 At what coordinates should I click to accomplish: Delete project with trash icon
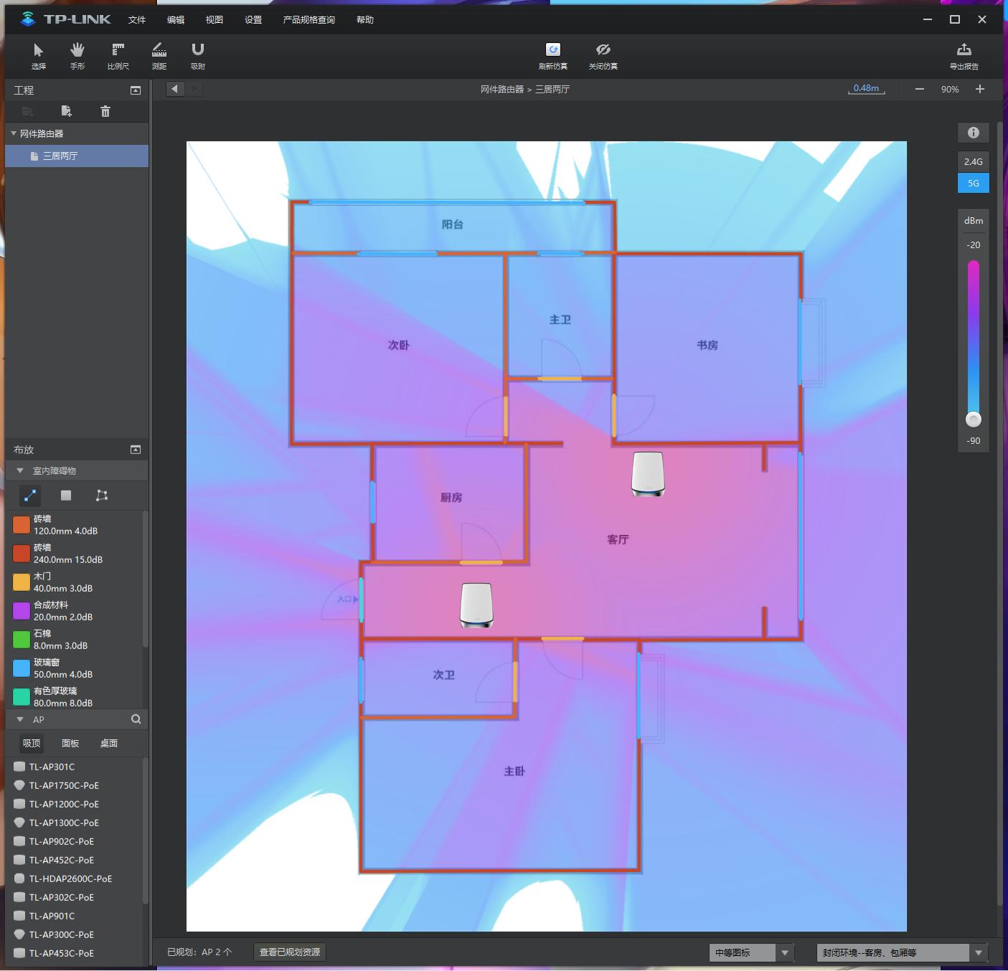point(105,111)
